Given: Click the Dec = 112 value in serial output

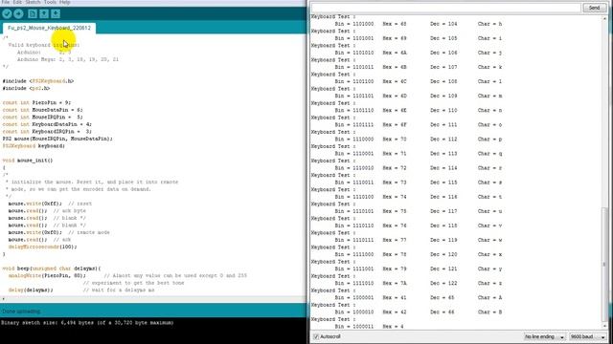Looking at the screenshot, I should (443, 140).
